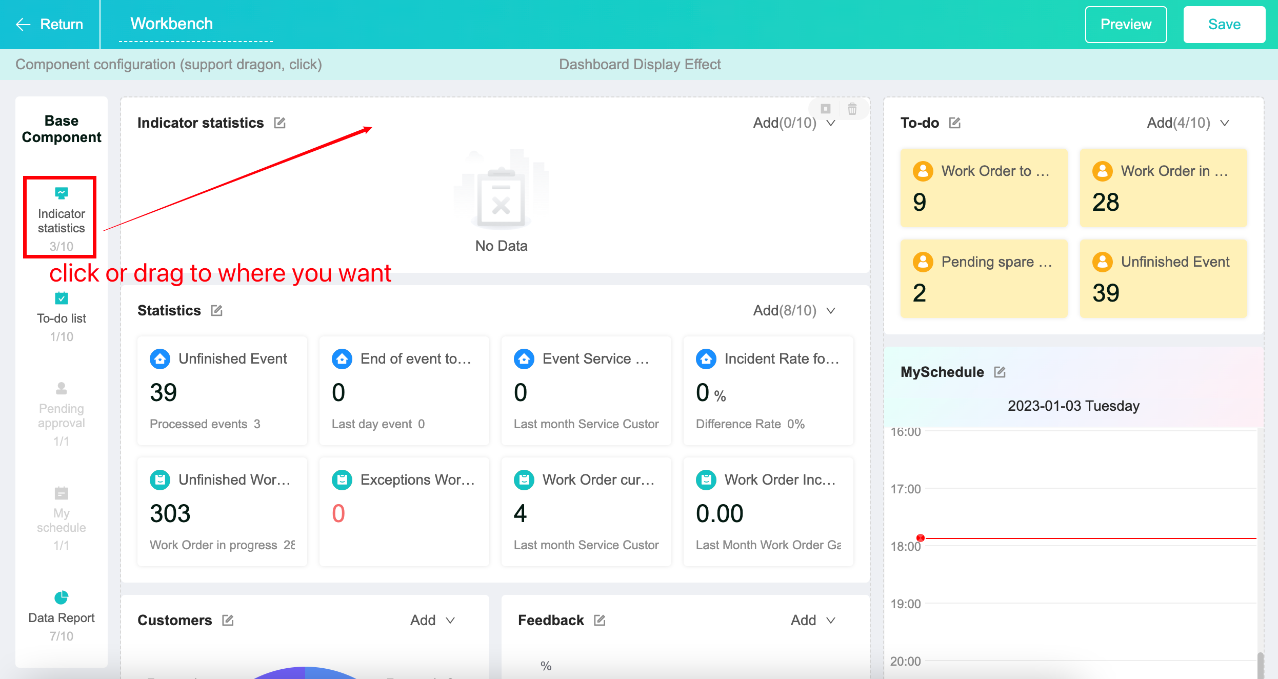
Task: Open the Customers Add dropdown
Action: [x=432, y=620]
